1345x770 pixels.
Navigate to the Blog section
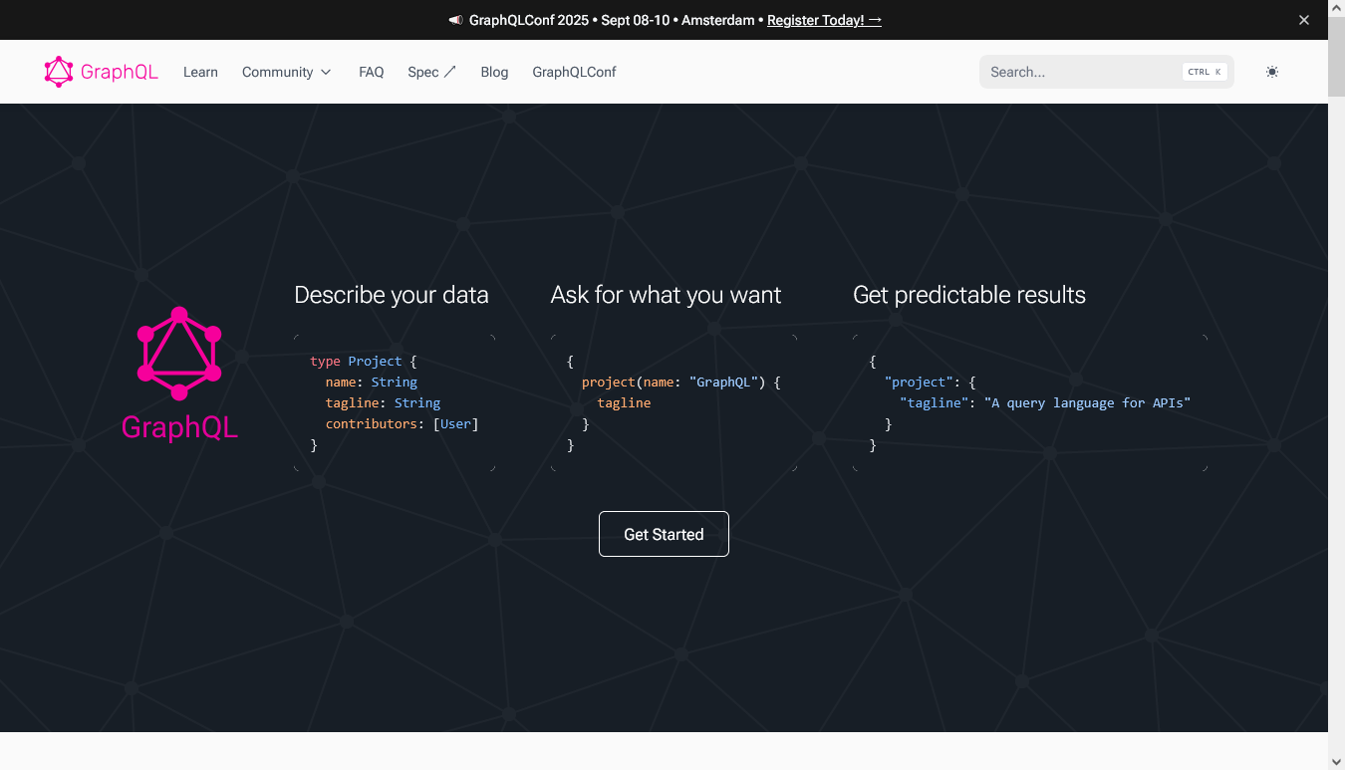tap(494, 72)
